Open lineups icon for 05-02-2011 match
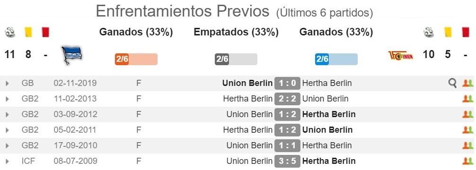This screenshot has width=476, height=170. (x=468, y=130)
